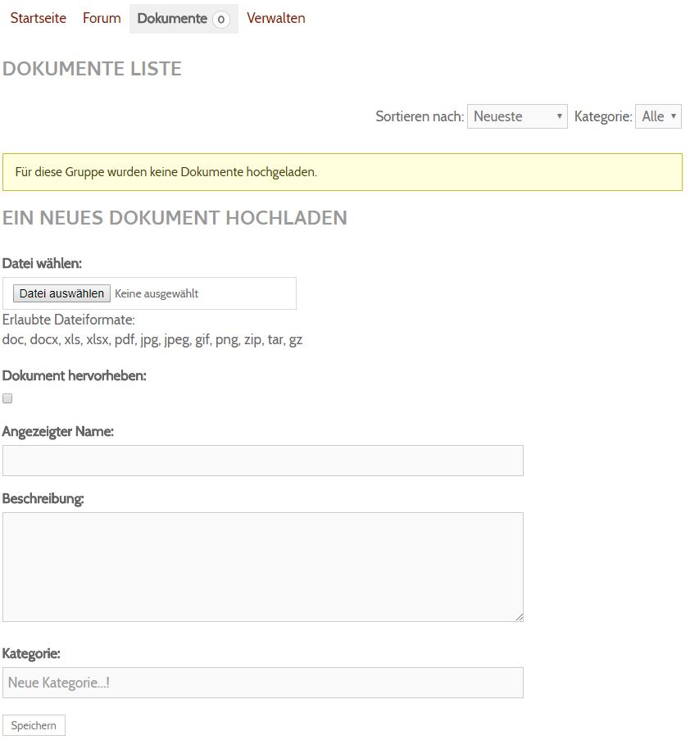The image size is (690, 740).
Task: Click the Datei auswählen button
Action: tap(61, 293)
